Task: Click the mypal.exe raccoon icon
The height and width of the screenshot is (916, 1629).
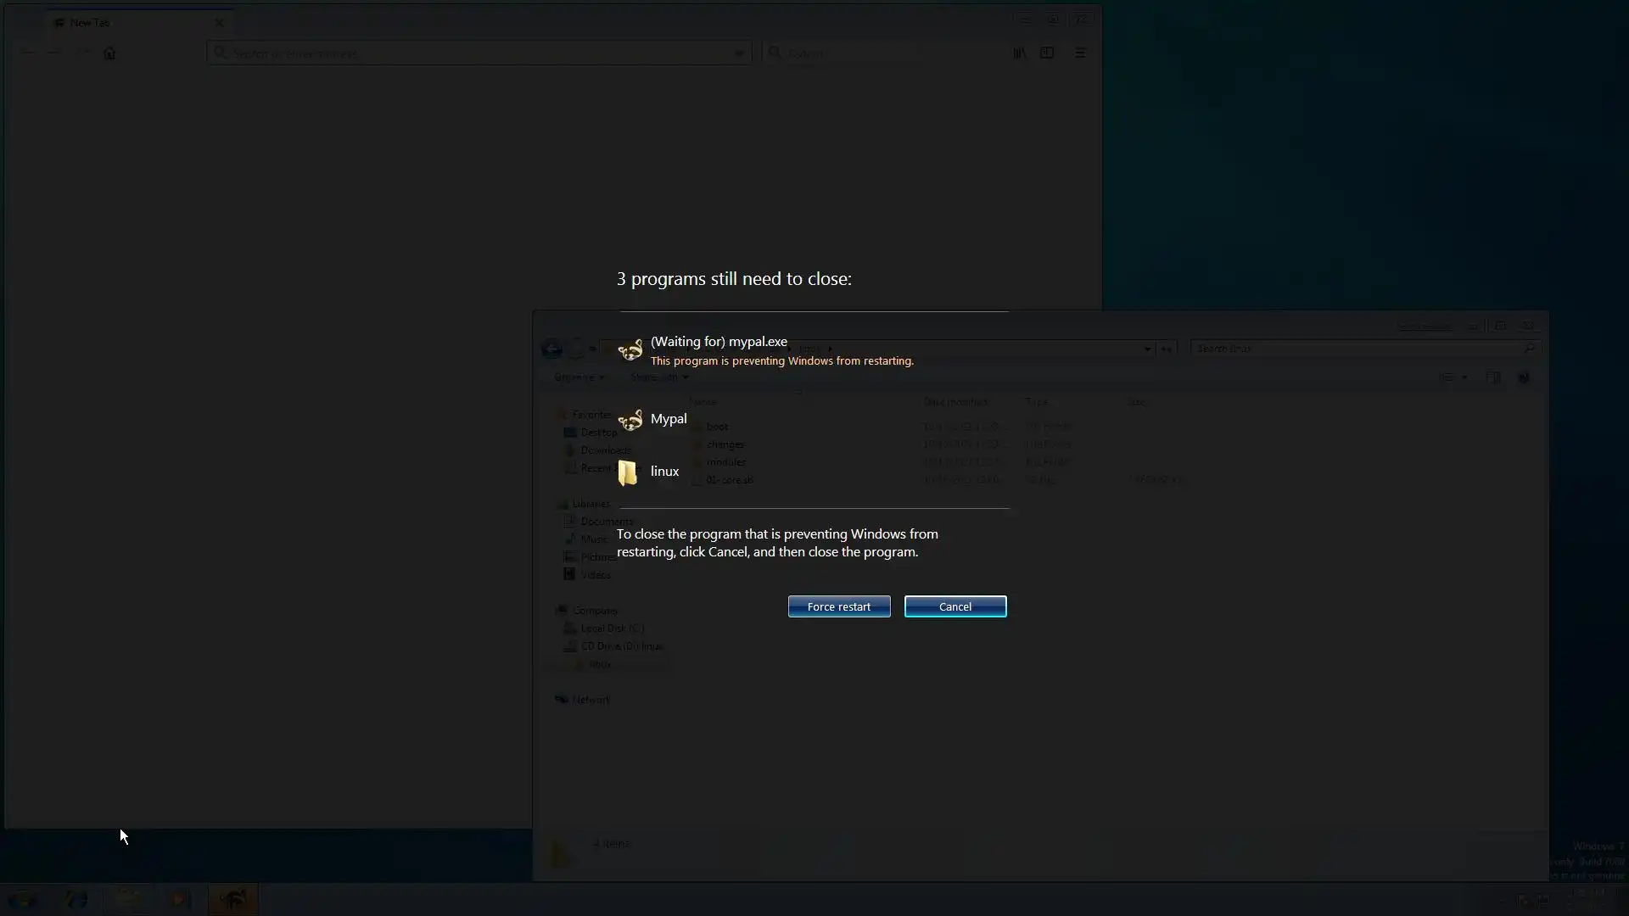Action: click(x=630, y=349)
